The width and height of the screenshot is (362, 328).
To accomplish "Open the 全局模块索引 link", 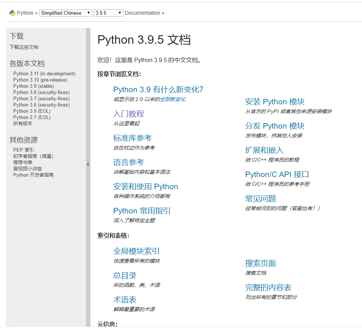I will (x=136, y=251).
